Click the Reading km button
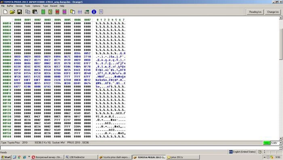The image size is (283, 160). point(255,12)
